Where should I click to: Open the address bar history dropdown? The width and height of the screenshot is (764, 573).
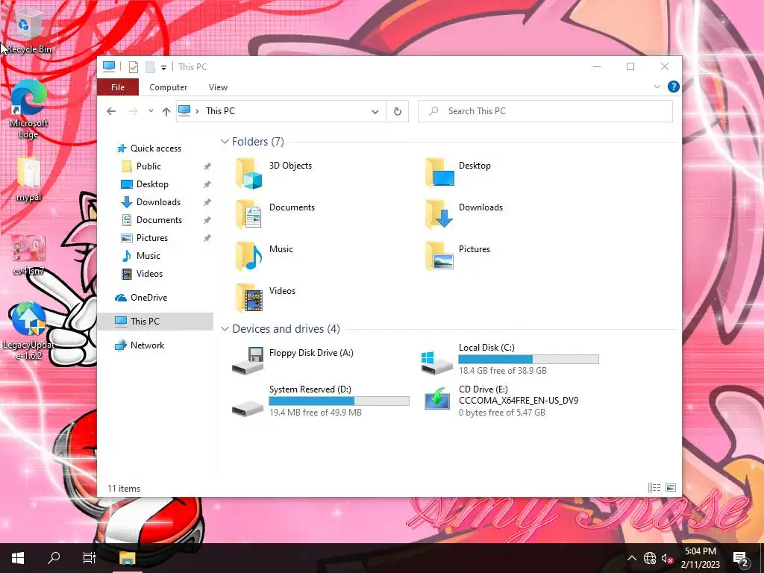[x=375, y=112]
